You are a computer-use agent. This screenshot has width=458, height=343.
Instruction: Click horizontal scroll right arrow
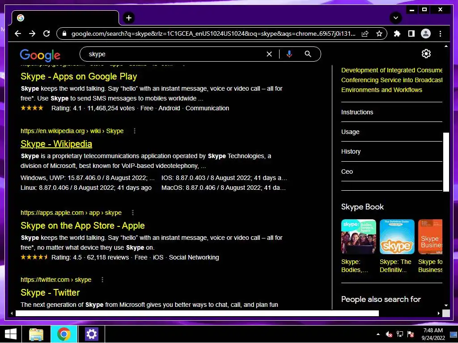pos(438,313)
